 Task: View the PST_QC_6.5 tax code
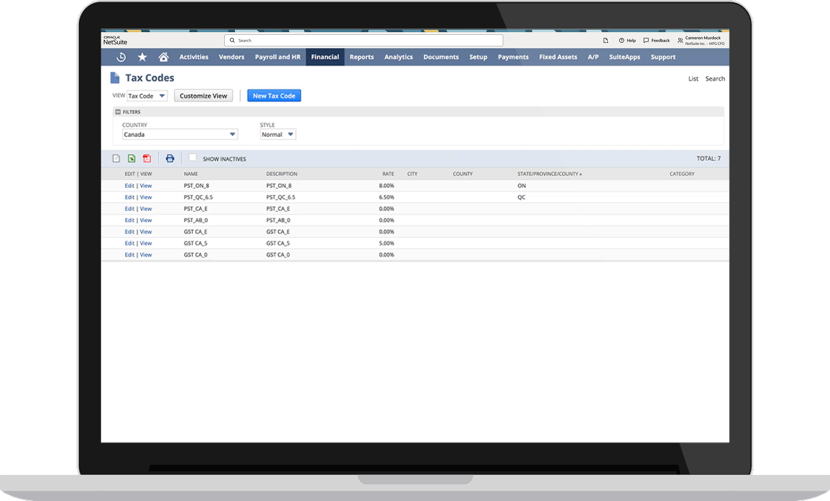(x=146, y=197)
